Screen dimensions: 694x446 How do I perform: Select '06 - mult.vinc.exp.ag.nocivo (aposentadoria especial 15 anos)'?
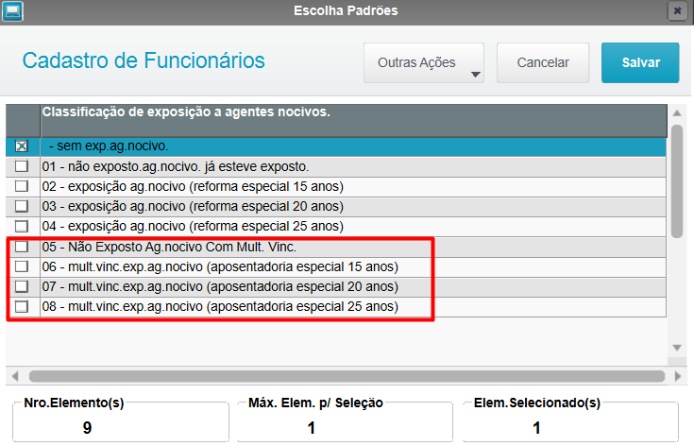(x=220, y=266)
